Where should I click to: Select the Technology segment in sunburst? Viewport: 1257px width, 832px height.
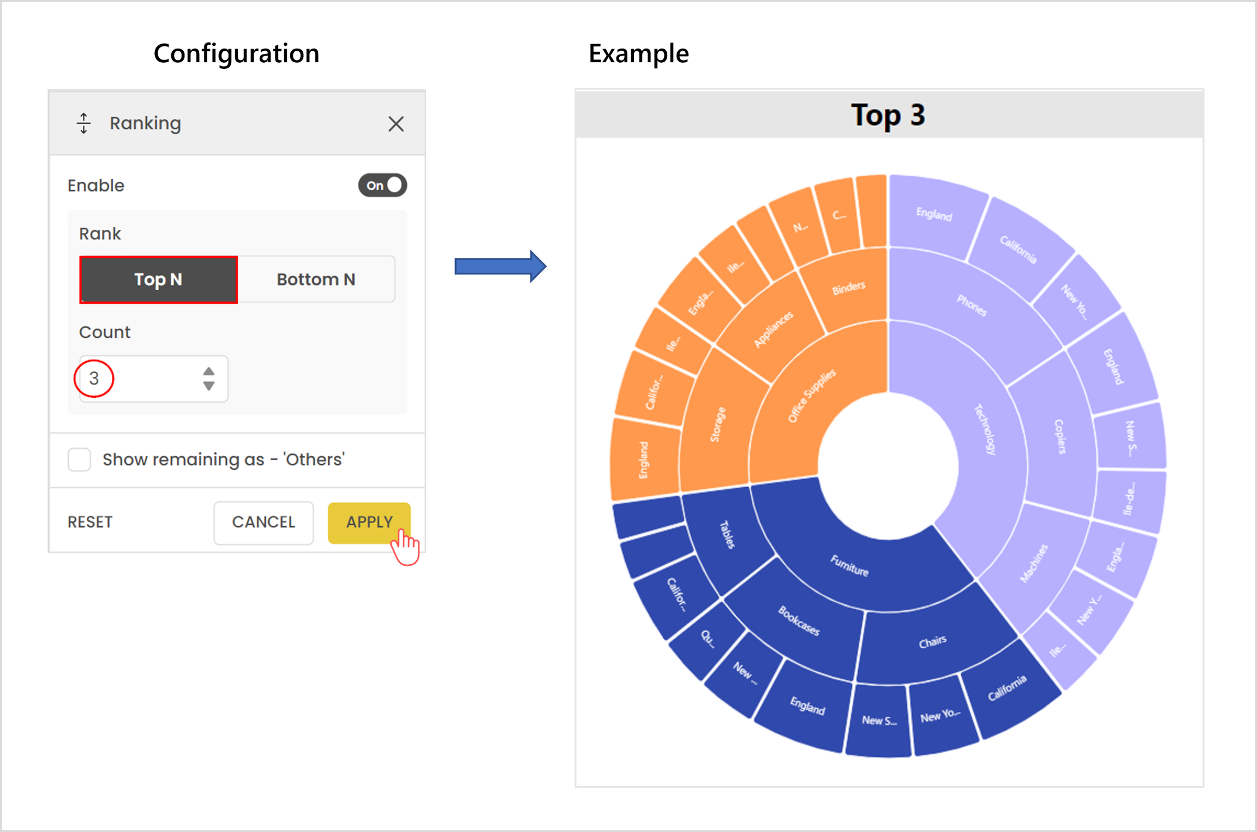[x=985, y=431]
